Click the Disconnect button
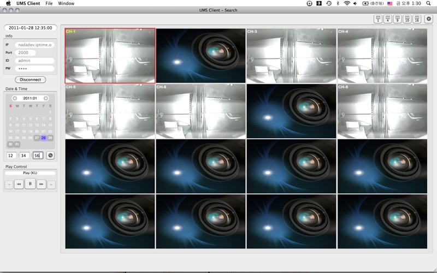Image resolution: width=437 pixels, height=273 pixels. click(x=30, y=80)
